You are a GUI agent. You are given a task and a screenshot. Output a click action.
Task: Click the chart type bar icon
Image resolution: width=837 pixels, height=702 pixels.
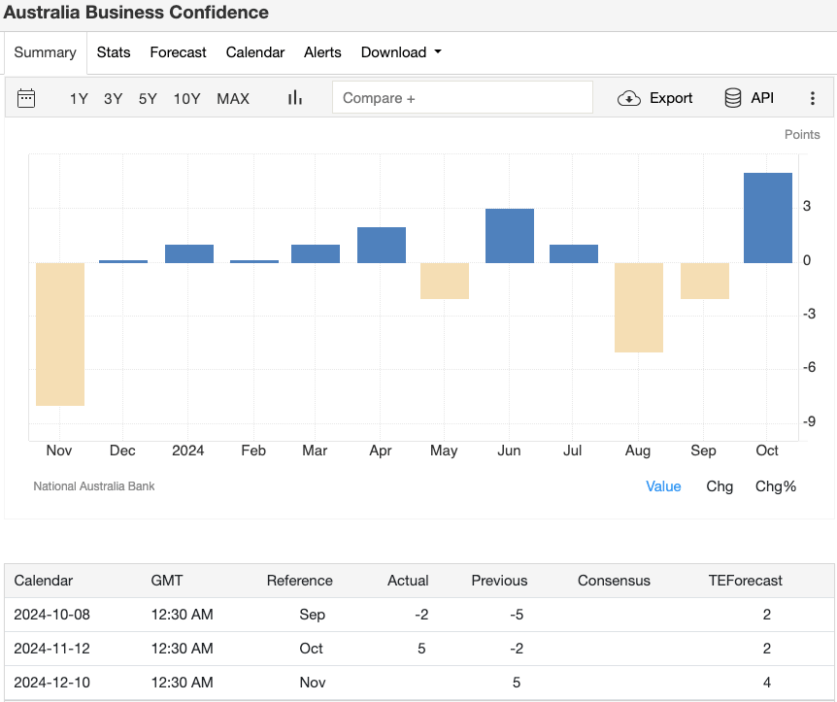point(294,97)
